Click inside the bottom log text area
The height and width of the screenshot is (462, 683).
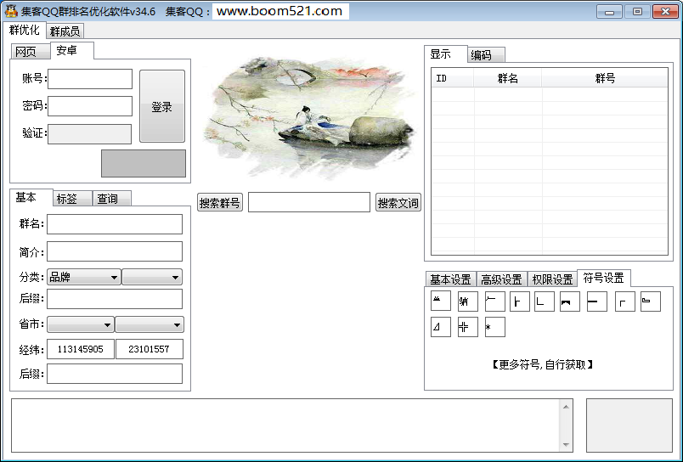pos(285,425)
